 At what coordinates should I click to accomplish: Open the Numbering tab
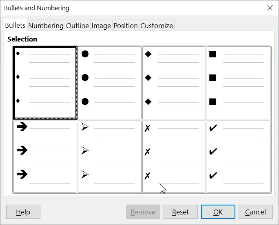[x=46, y=26]
